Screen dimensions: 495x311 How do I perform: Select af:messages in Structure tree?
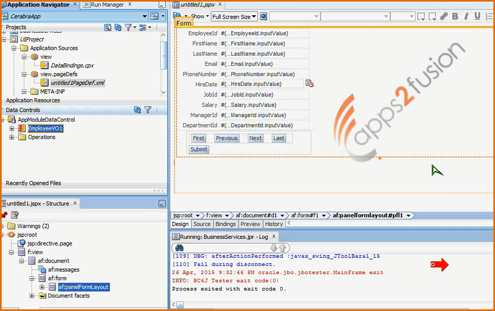[x=63, y=270]
